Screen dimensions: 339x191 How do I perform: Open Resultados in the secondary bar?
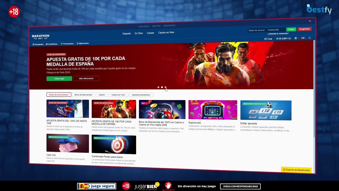(x=38, y=44)
